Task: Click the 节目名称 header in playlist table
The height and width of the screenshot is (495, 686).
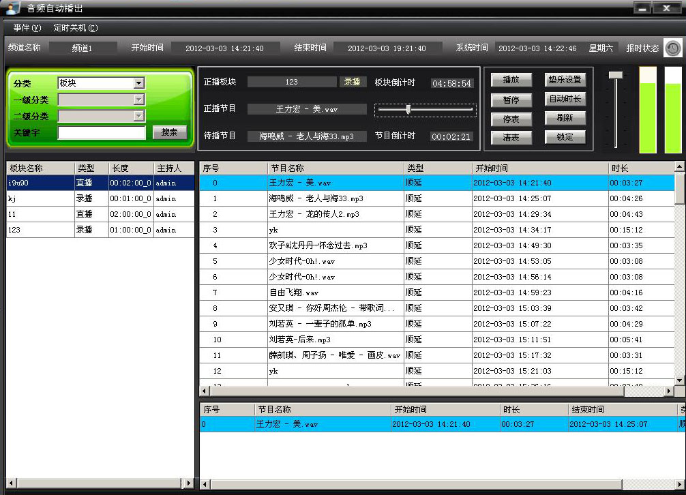Action: [x=335, y=168]
